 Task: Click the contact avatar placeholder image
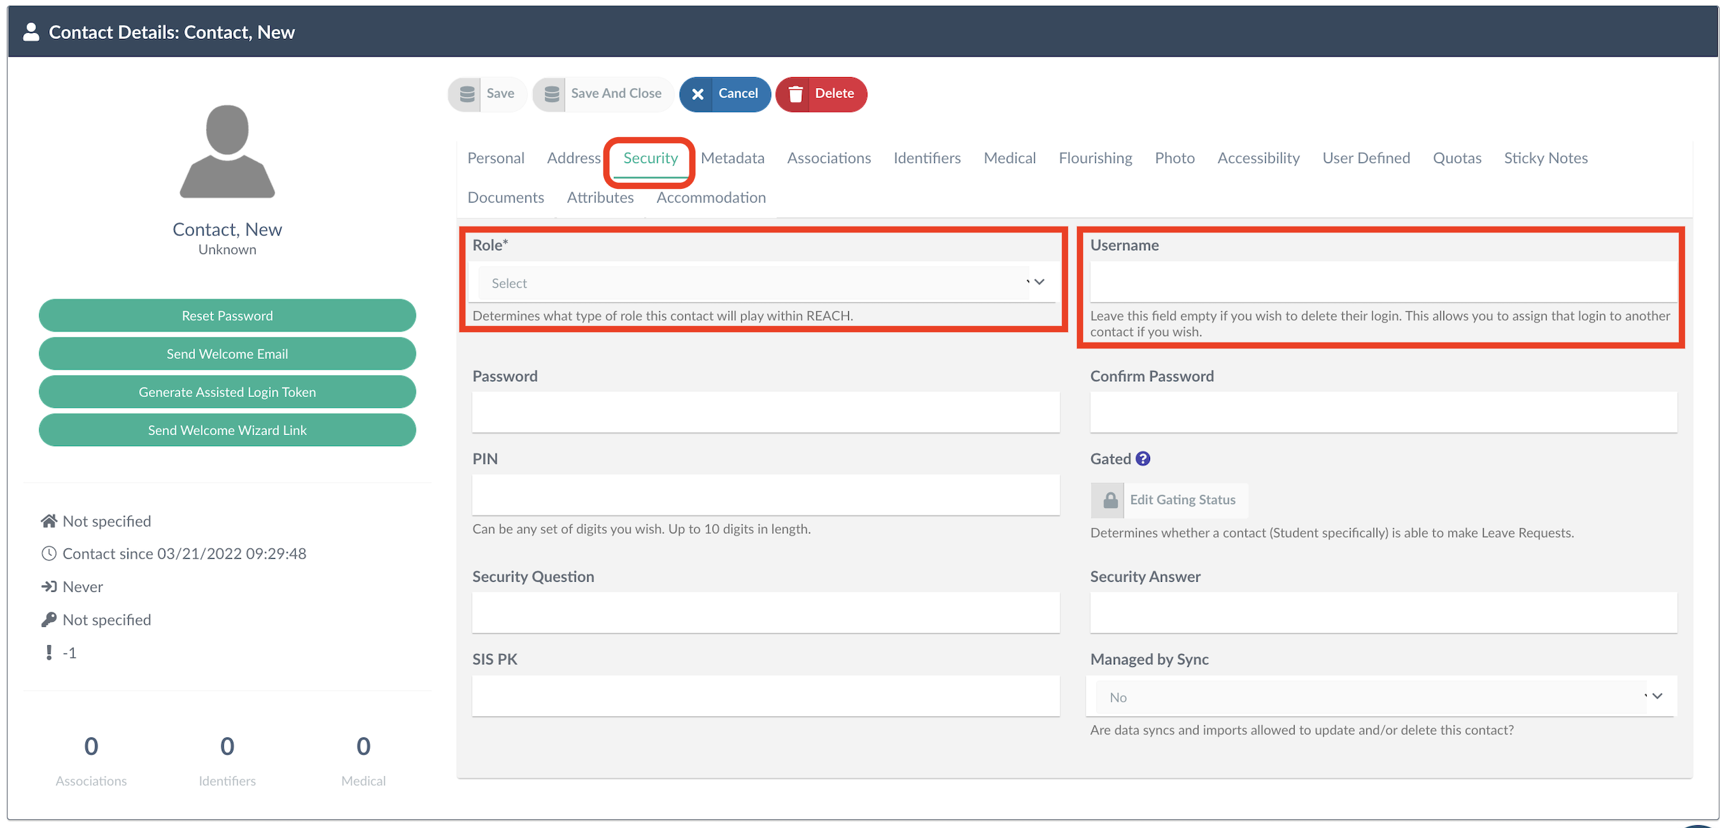(x=227, y=151)
